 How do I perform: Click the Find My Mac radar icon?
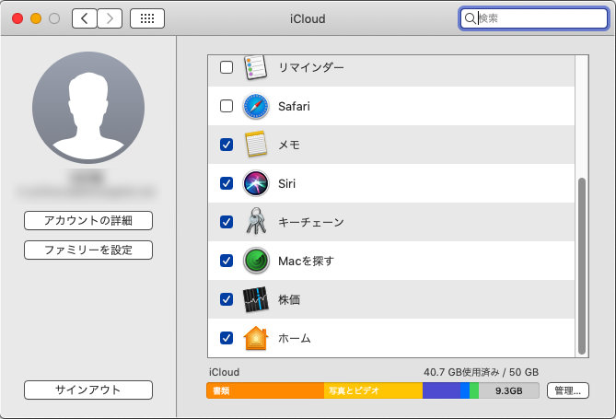[256, 261]
